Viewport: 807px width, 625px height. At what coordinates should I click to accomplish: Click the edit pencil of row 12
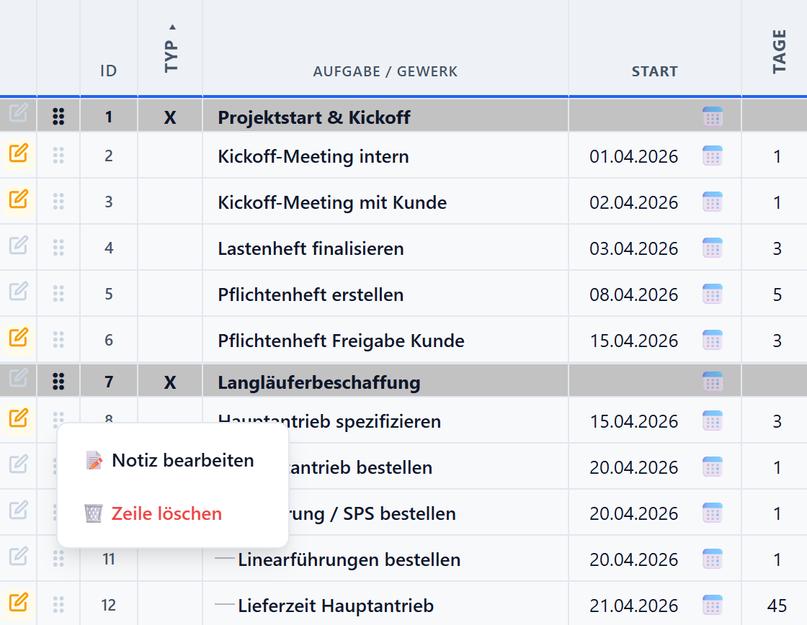point(18,605)
